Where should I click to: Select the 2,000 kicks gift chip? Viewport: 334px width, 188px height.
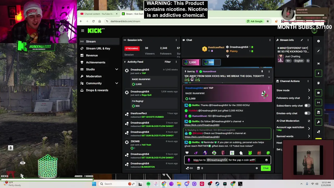coord(192,62)
